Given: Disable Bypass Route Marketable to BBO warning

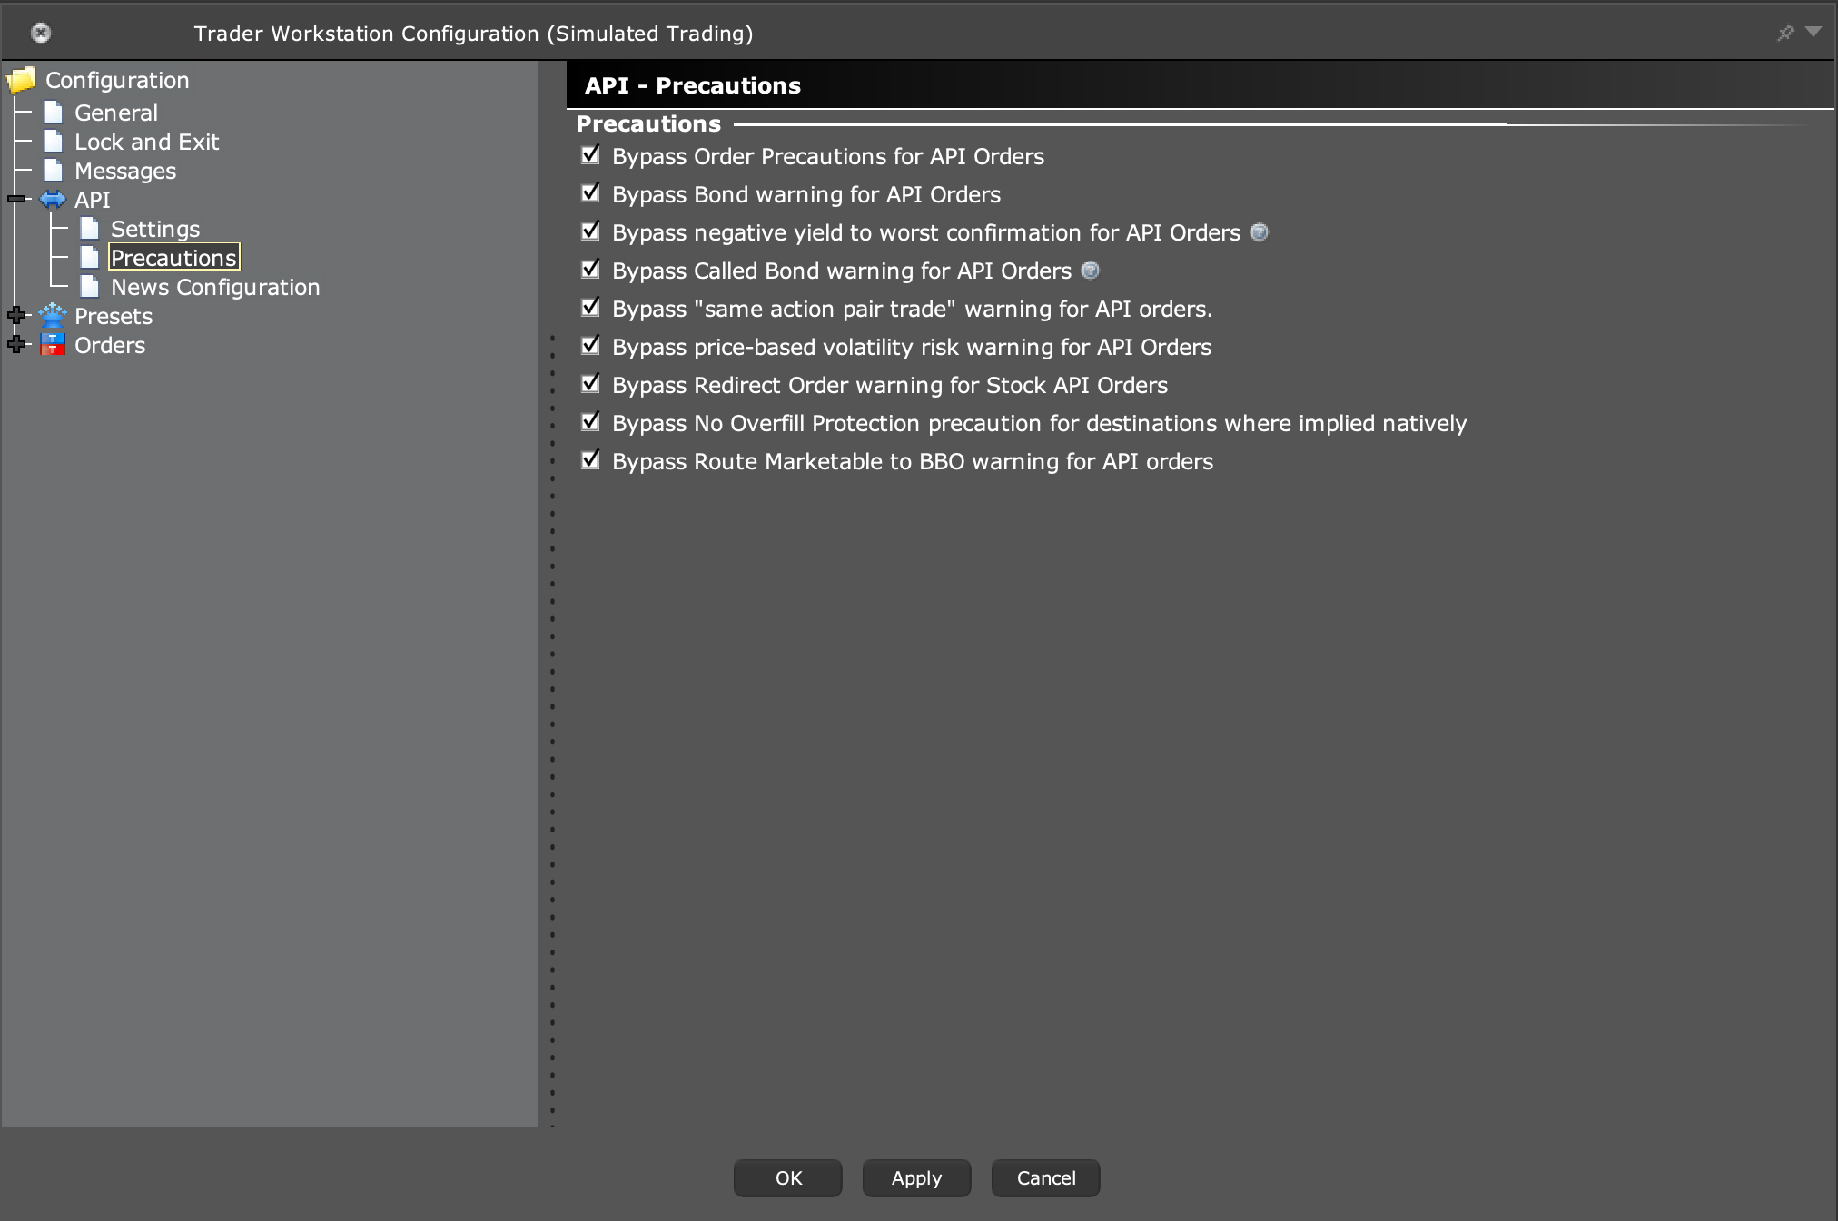Looking at the screenshot, I should tap(591, 460).
